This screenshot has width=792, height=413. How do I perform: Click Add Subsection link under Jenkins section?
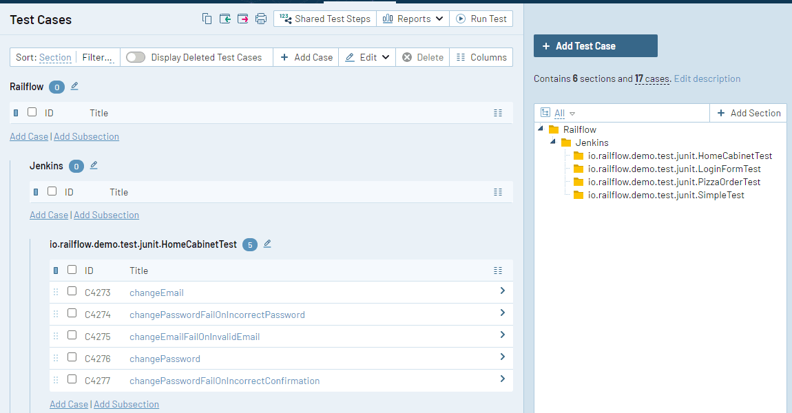[x=107, y=215]
